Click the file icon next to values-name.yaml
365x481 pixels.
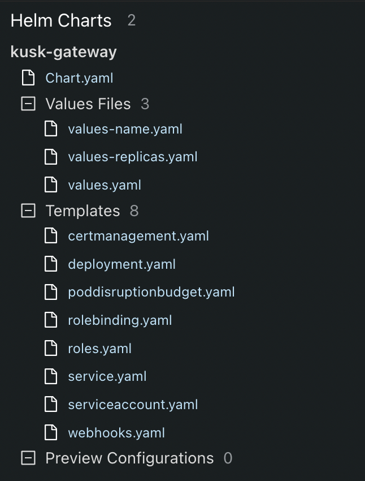51,128
